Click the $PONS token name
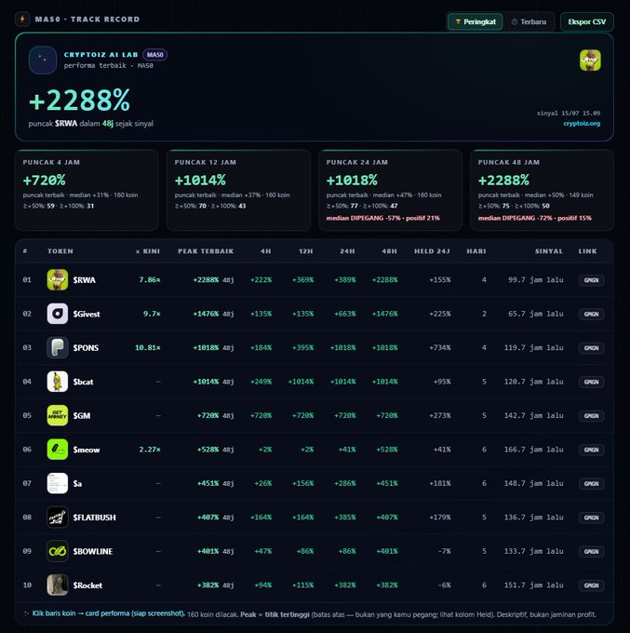Image resolution: width=630 pixels, height=633 pixels. (x=86, y=347)
